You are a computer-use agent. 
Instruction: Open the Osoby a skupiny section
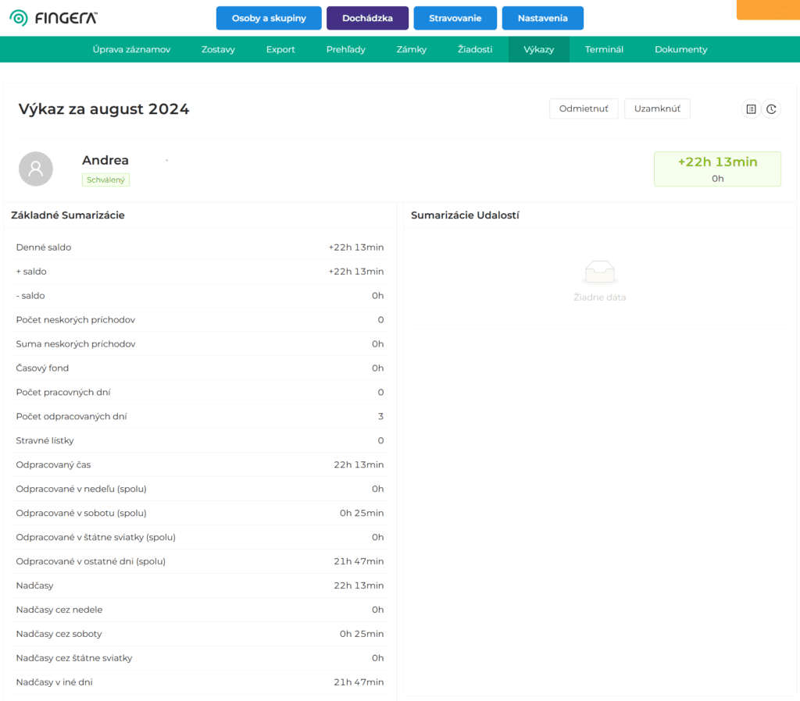(269, 18)
